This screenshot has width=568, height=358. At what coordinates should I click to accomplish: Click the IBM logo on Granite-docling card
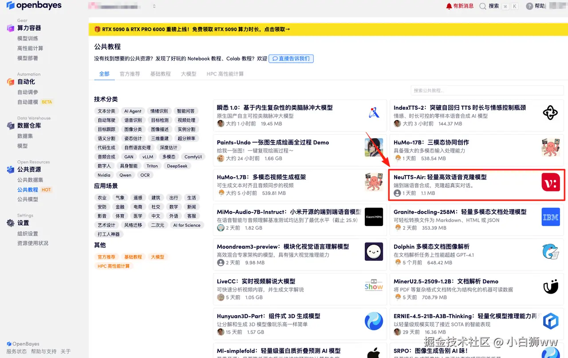[550, 217]
